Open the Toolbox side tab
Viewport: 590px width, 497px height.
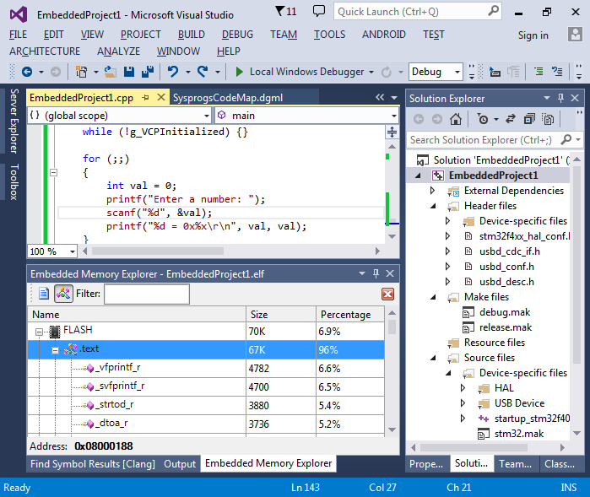coord(14,181)
